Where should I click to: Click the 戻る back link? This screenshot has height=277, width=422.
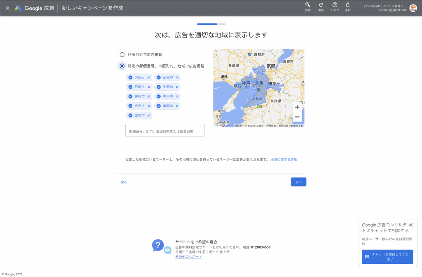point(124,182)
